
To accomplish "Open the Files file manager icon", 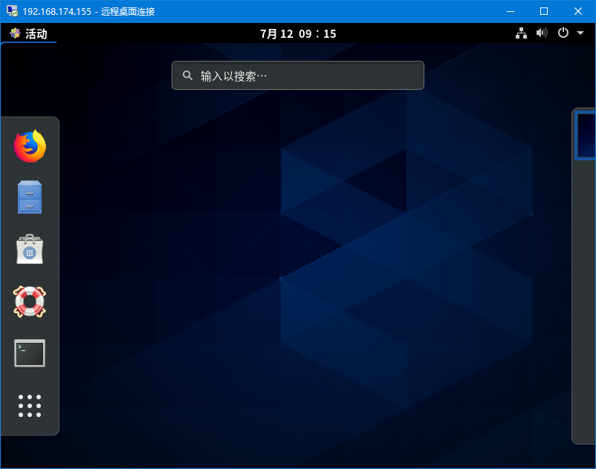I will (x=30, y=197).
